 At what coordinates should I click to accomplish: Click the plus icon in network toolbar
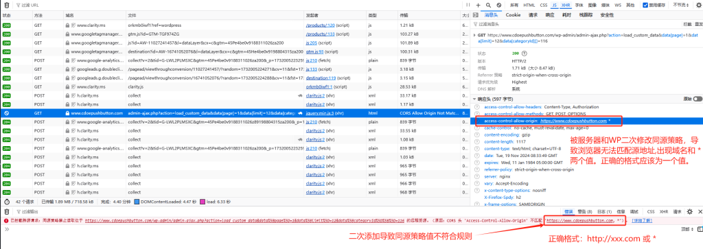[x=478, y=5]
